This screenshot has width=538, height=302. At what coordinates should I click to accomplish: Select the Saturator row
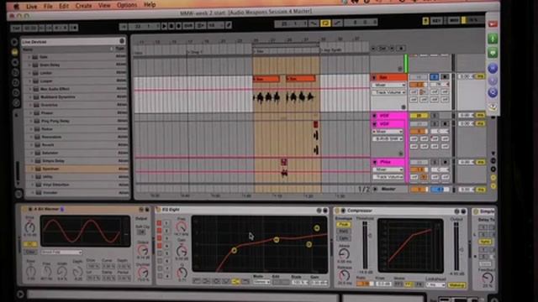(77, 153)
